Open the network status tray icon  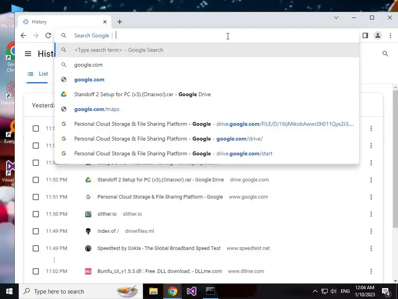point(325,291)
